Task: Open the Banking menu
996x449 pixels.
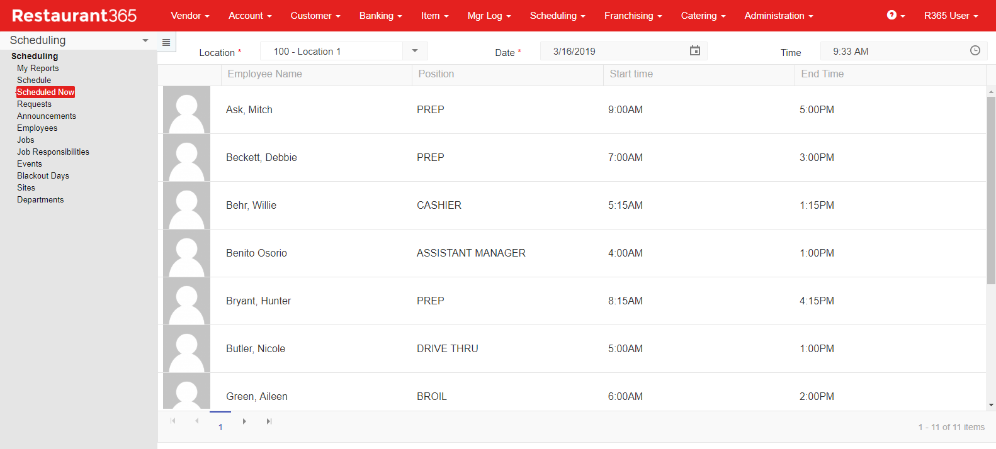Action: [x=381, y=16]
